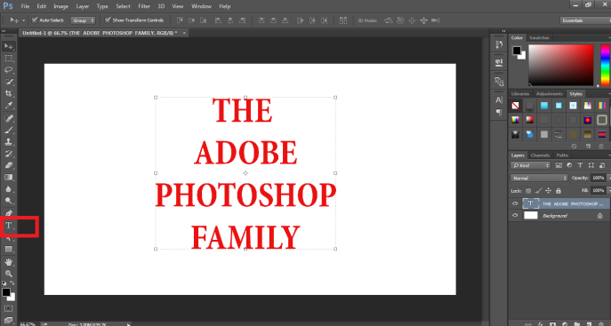Open the Filter menu
Screen dimensions: 611x326
pos(144,6)
